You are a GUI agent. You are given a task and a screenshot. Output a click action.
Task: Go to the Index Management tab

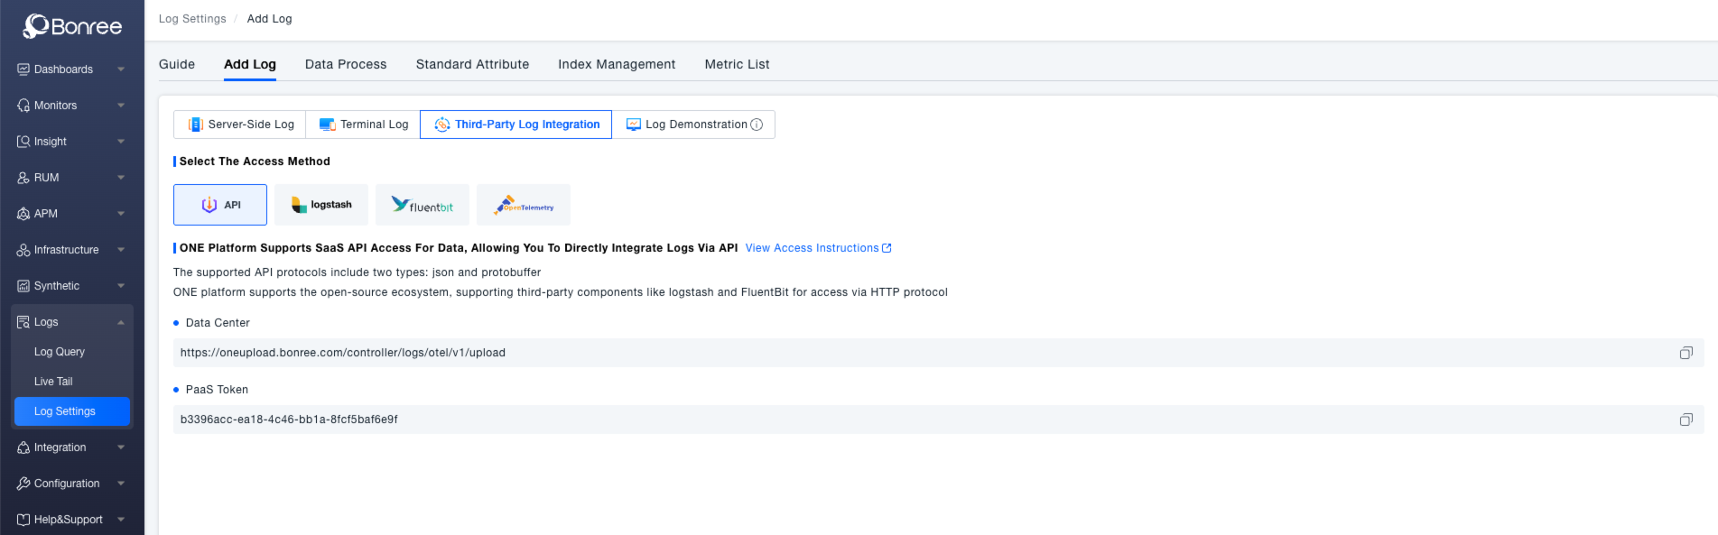click(617, 64)
